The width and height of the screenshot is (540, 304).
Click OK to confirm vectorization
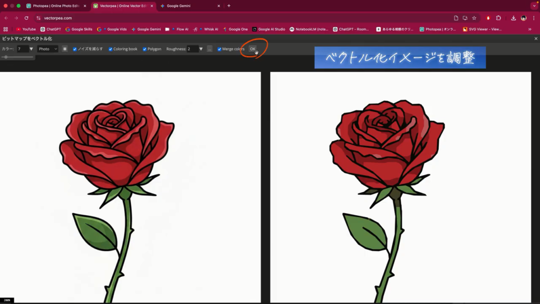253,49
